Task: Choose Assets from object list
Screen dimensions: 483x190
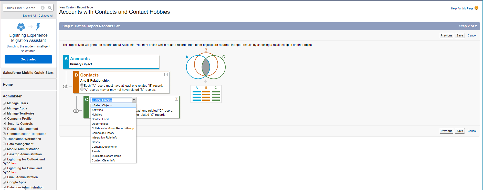Action: pos(113,151)
